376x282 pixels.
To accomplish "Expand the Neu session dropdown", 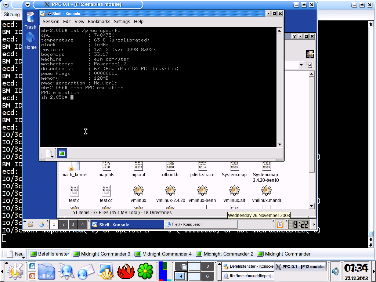I will click(23, 257).
